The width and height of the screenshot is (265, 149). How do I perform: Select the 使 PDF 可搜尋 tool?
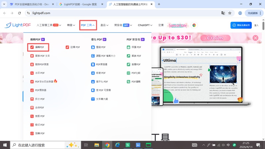click(101, 90)
